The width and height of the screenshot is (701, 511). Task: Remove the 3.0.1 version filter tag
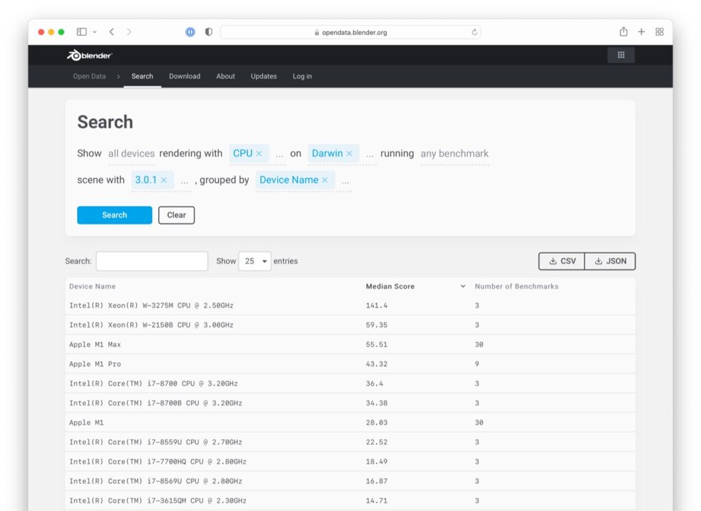tap(164, 180)
